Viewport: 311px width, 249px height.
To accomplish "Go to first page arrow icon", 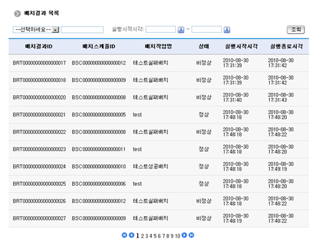I will coord(125,235).
